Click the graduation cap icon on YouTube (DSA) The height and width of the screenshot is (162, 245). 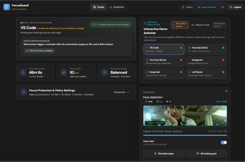pyautogui.click(x=190, y=48)
